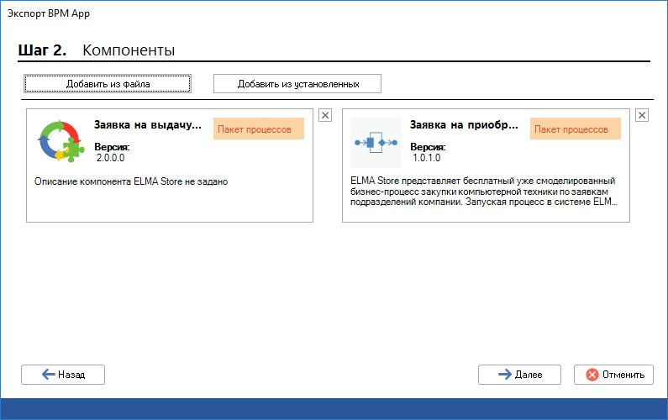Cancel export with 'Отменить' button
Viewport: 668px width, 420px height.
pyautogui.click(x=613, y=375)
